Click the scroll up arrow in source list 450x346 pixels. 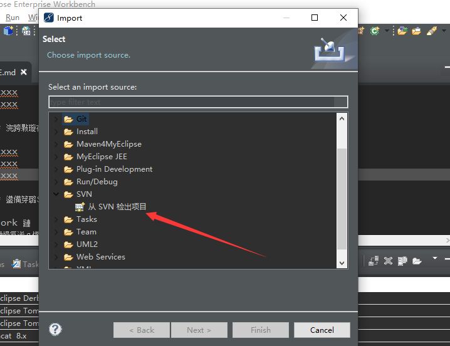click(x=342, y=118)
